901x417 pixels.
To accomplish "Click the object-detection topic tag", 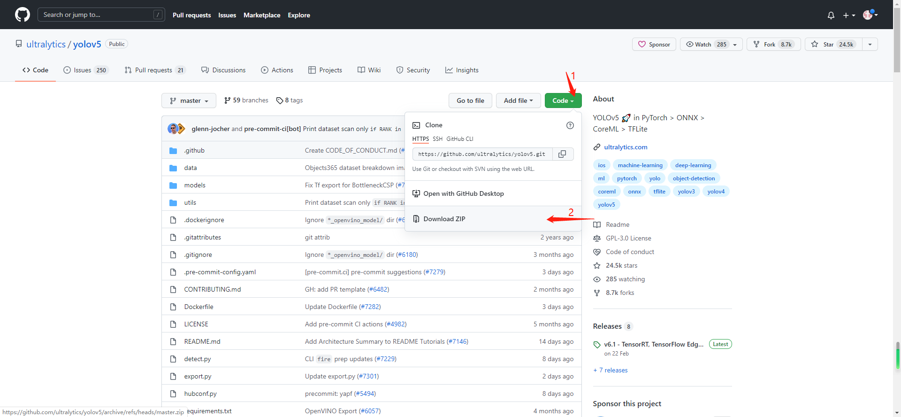I will tap(694, 178).
